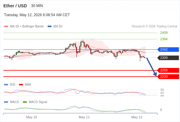Click the red 2258 support price tag
The height and width of the screenshot is (122, 180).
coord(168,70)
